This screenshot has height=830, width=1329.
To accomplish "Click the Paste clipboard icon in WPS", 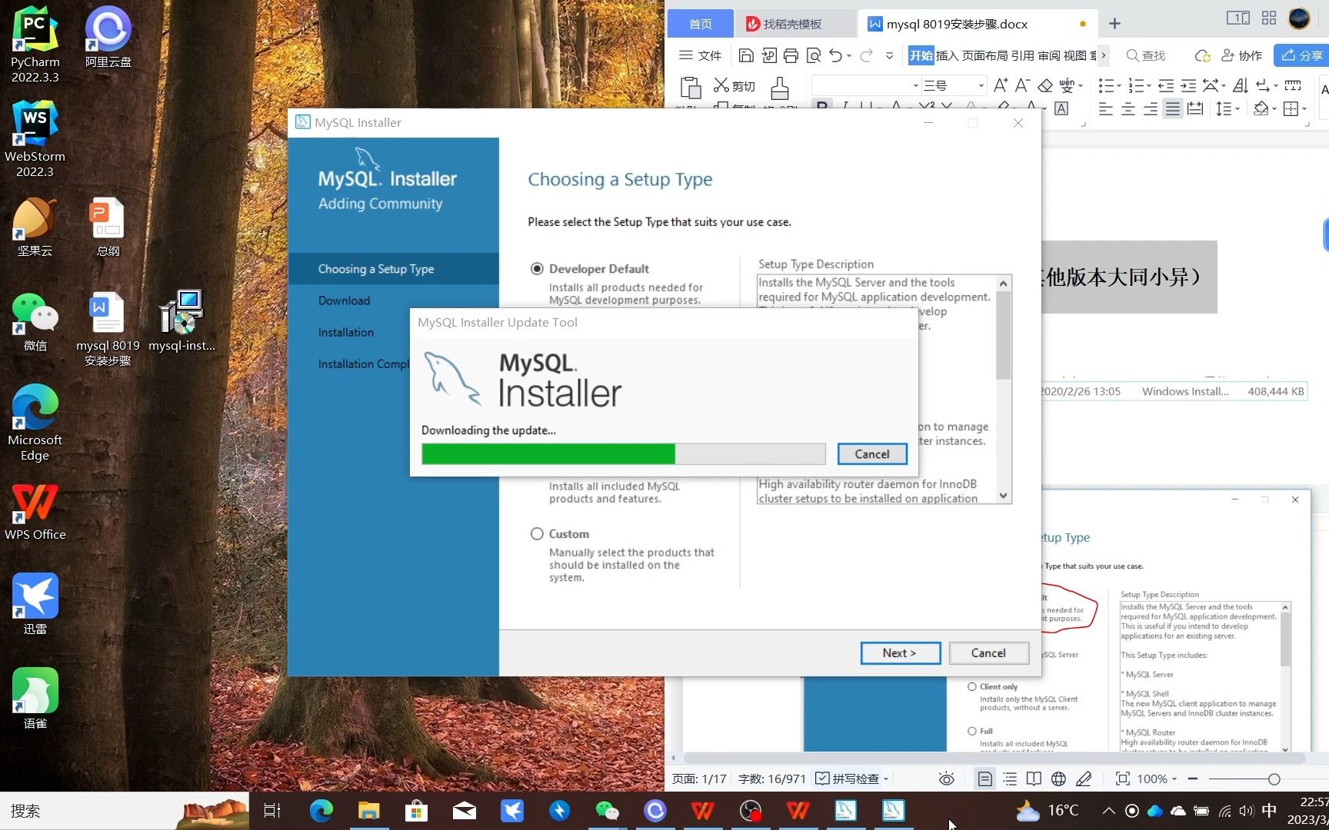I will 691,88.
